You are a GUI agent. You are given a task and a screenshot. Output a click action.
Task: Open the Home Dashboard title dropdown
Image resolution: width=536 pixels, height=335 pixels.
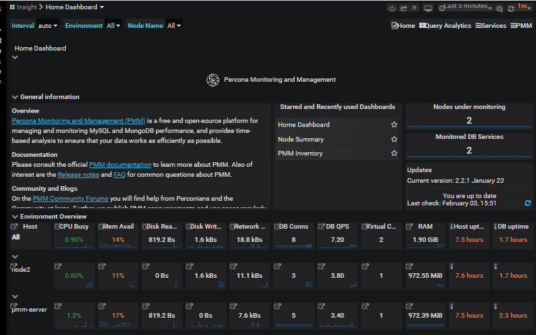tap(75, 7)
